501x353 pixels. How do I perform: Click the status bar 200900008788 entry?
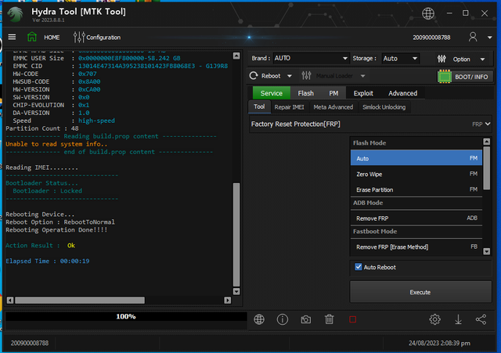[x=30, y=343]
